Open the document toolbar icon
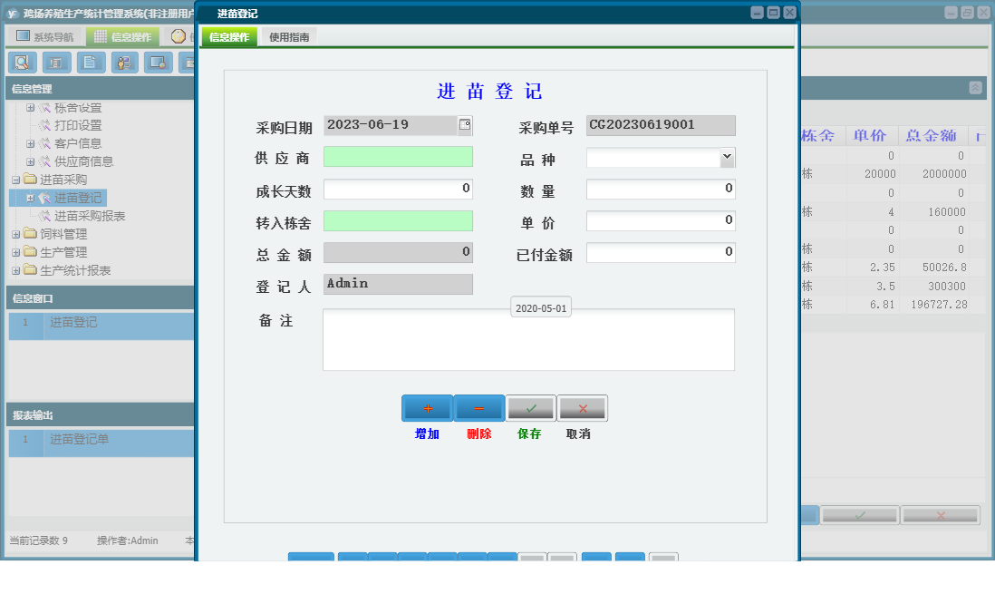995x594 pixels. click(x=90, y=63)
